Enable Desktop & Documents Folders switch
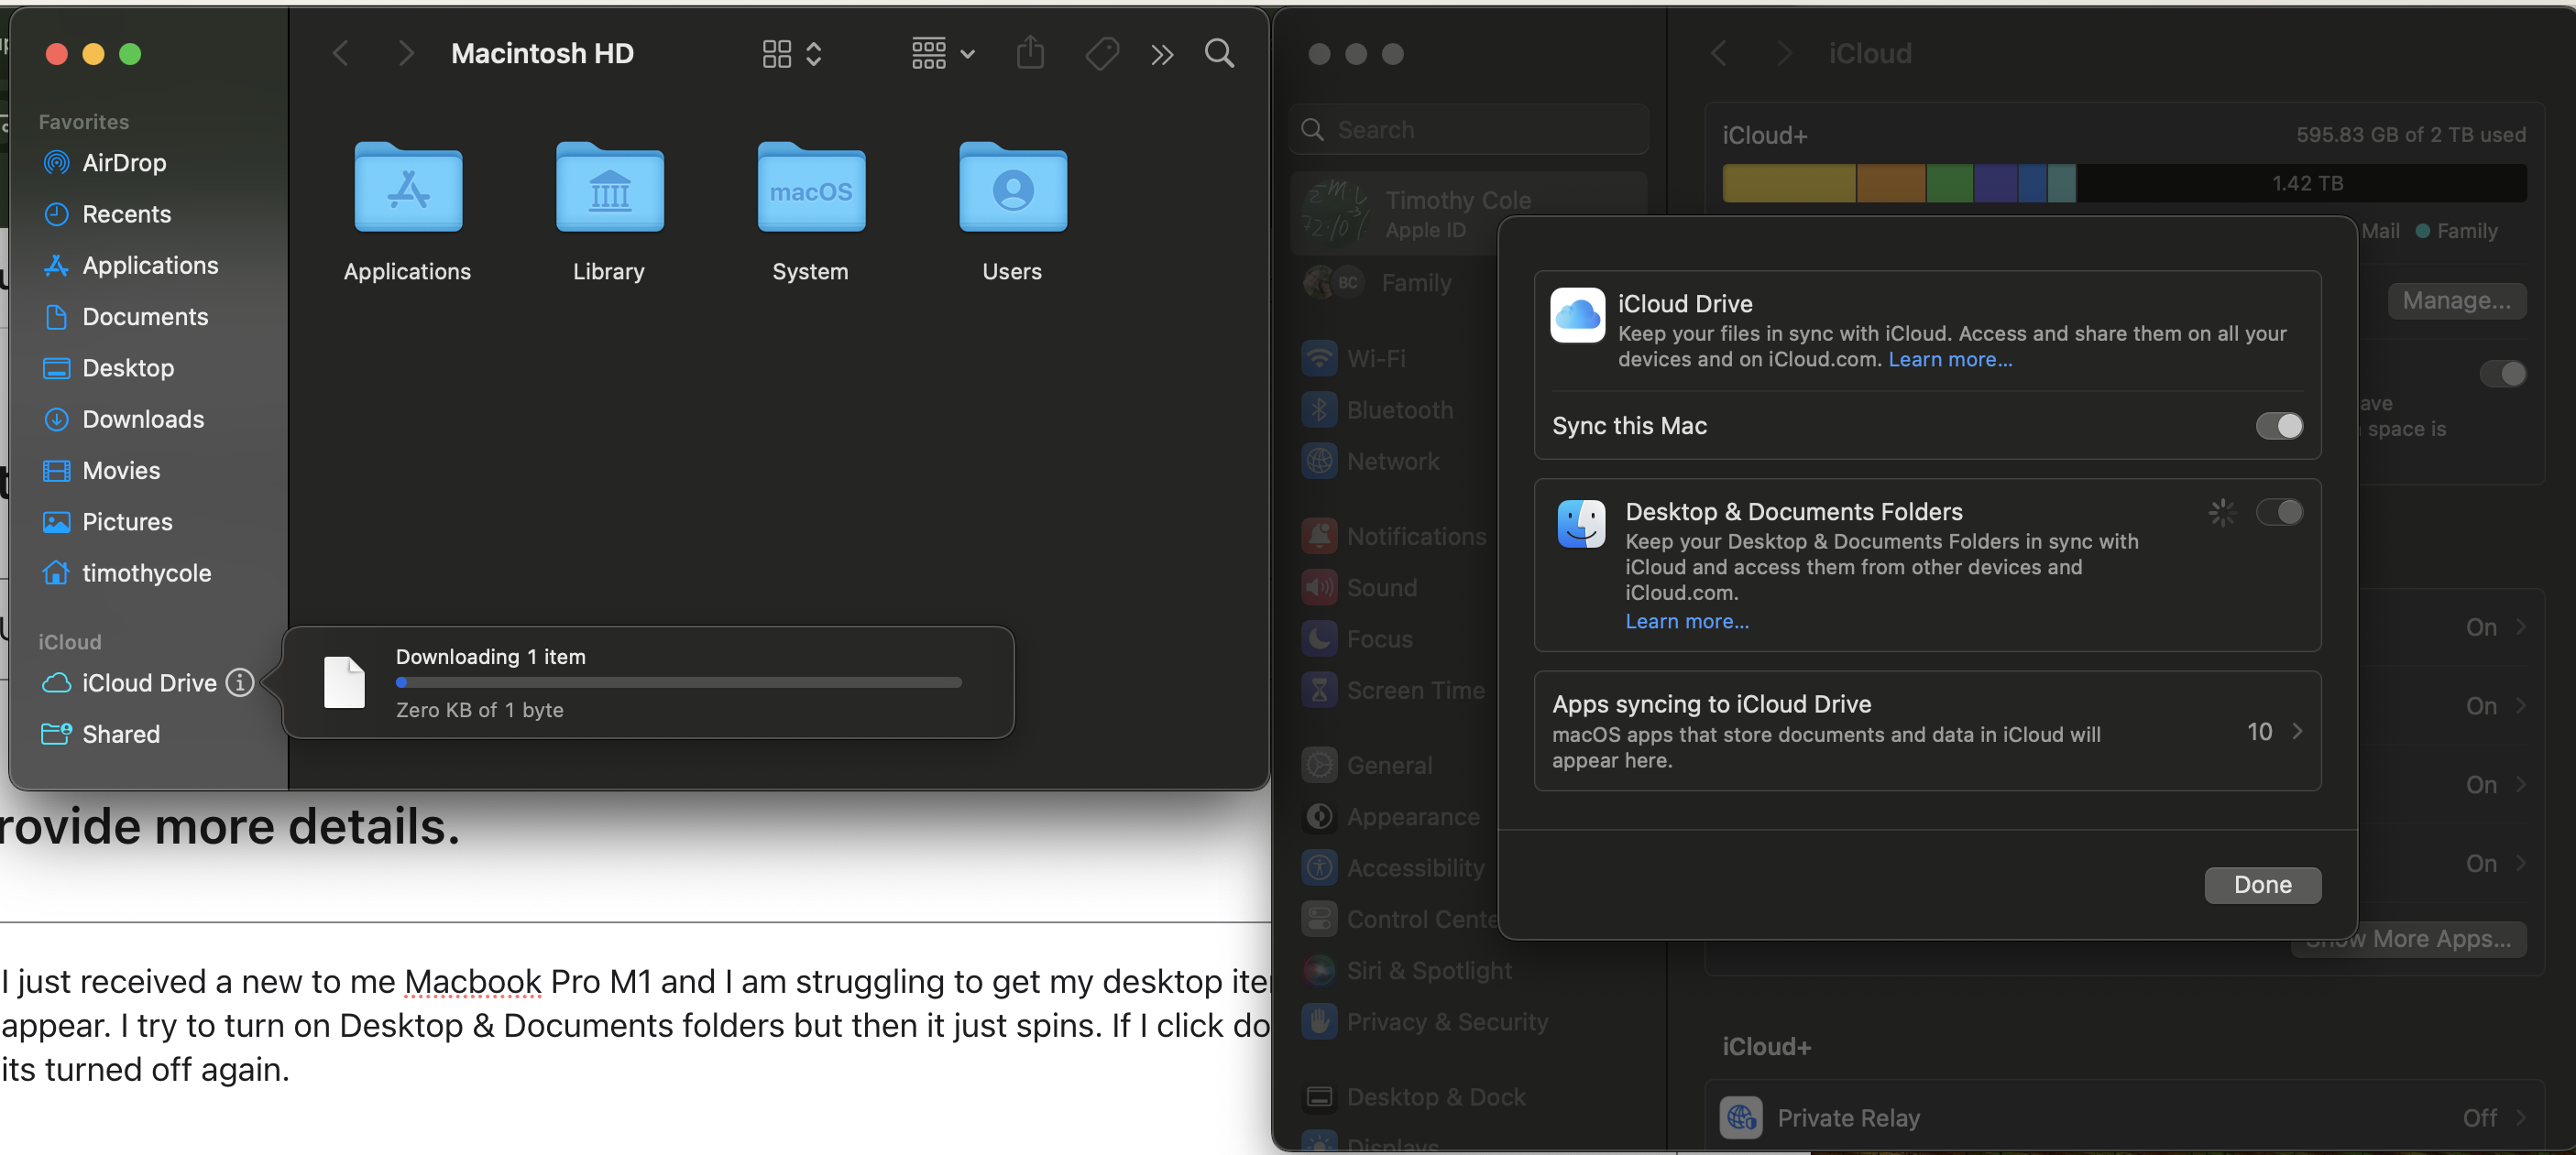The height and width of the screenshot is (1155, 2576). [2278, 513]
